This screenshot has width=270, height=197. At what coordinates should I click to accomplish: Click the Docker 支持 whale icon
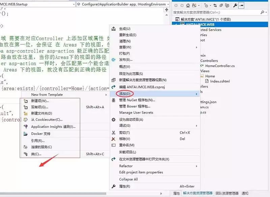25,134
